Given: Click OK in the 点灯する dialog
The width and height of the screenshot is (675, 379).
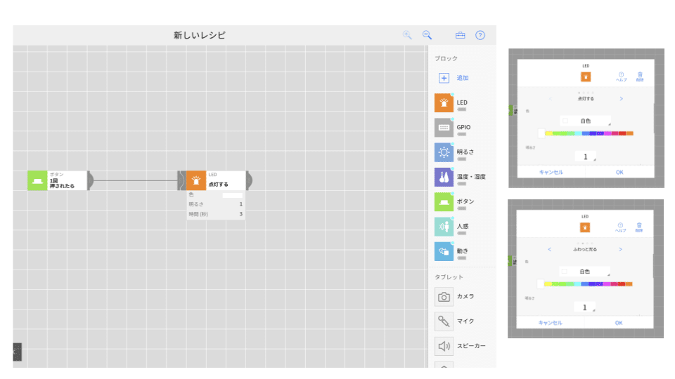Looking at the screenshot, I should (619, 173).
